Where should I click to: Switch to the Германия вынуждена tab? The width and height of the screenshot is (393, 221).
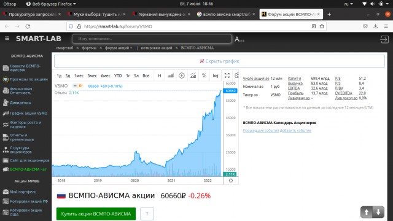tap(161, 15)
